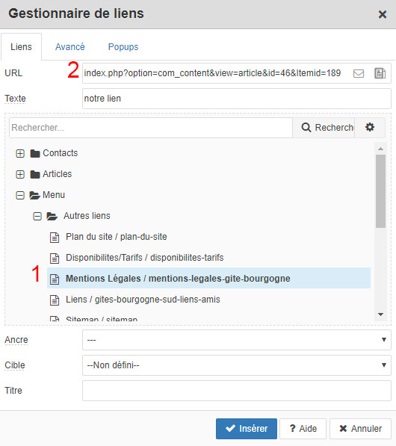The width and height of the screenshot is (396, 446).
Task: Click the Contacts folder icon
Action: (35, 153)
